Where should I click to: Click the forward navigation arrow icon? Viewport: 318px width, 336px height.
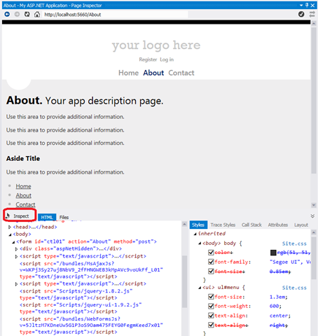point(17,15)
